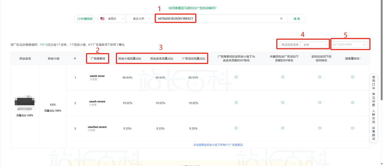Click the FBF3 desensitized campaign code

(43, 44)
